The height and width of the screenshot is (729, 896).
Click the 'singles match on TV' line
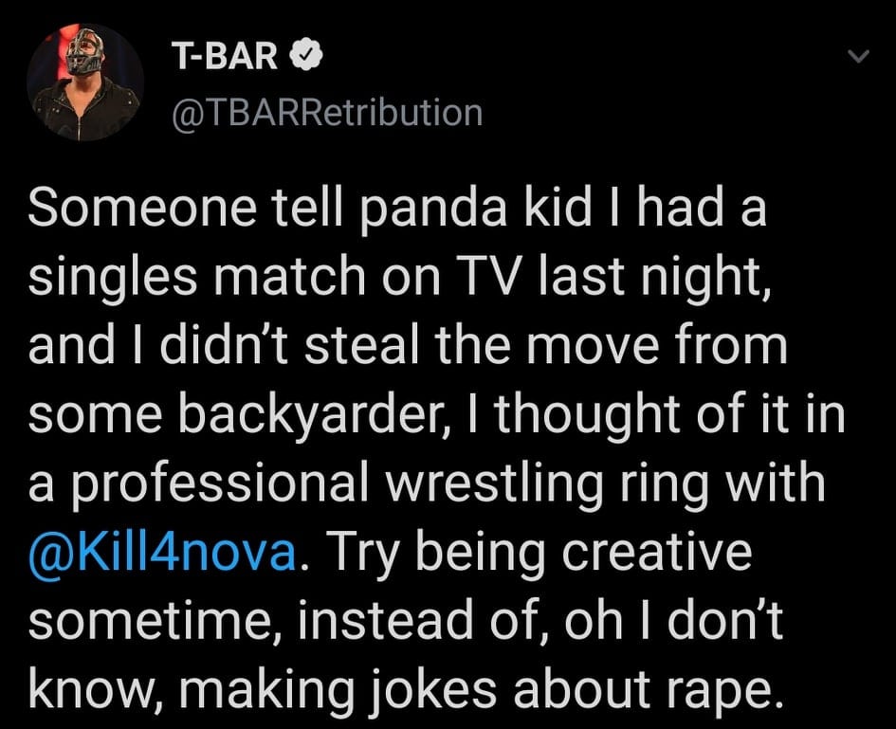tap(400, 277)
